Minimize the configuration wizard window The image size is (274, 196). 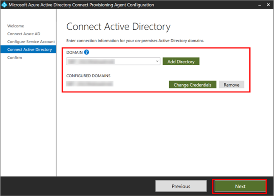(260, 5)
